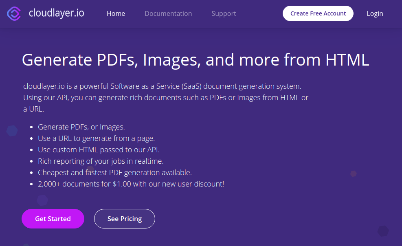Viewport: 402px width, 246px height.
Task: Click the Login link
Action: [x=375, y=13]
